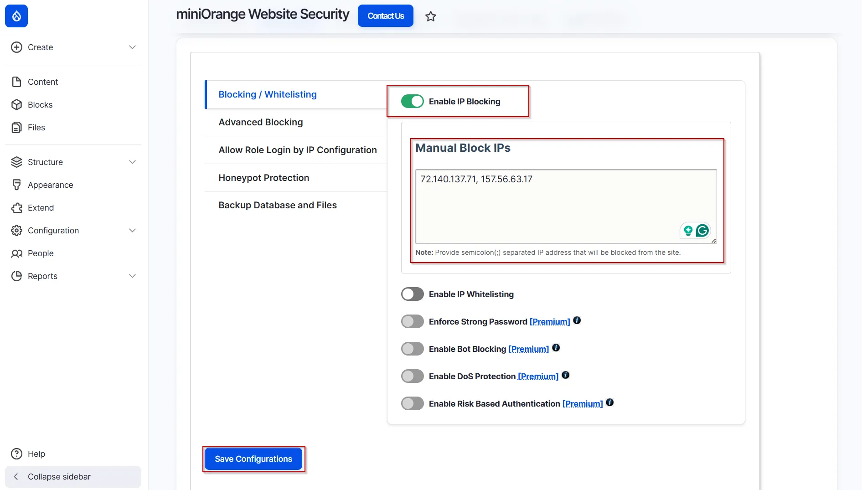Click the green lightbulb suggestion icon

[688, 231]
